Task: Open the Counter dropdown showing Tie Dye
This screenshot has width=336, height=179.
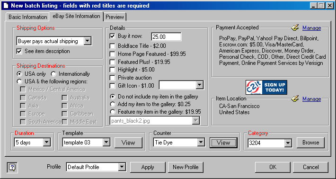Action: pos(201,143)
